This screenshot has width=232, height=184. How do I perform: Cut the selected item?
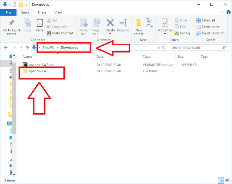click(x=52, y=20)
